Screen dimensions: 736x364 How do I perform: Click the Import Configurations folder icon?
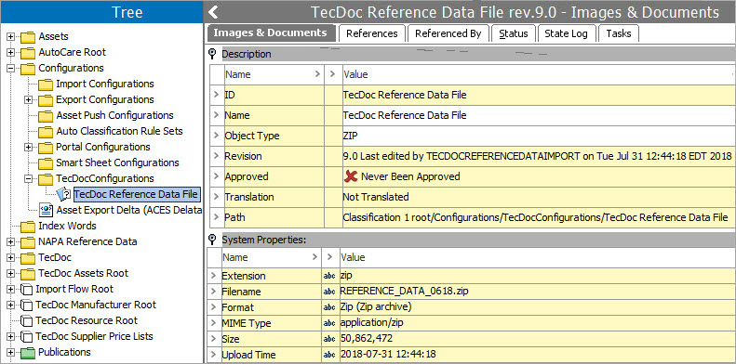46,84
